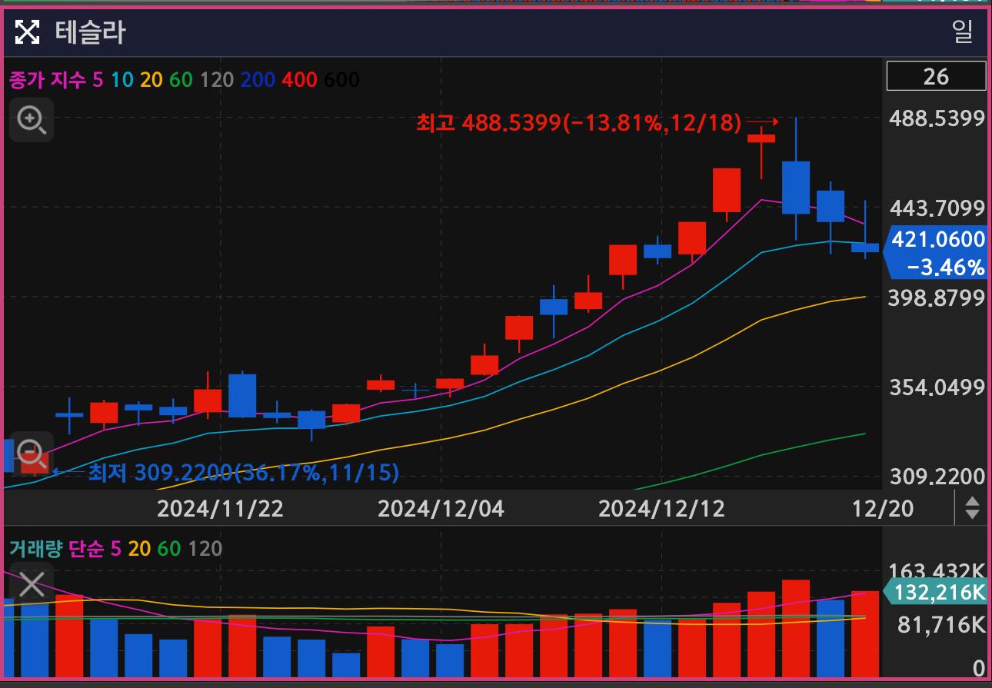Click the 163,432K volume axis label
Viewport: 992px width, 688px height.
(937, 572)
